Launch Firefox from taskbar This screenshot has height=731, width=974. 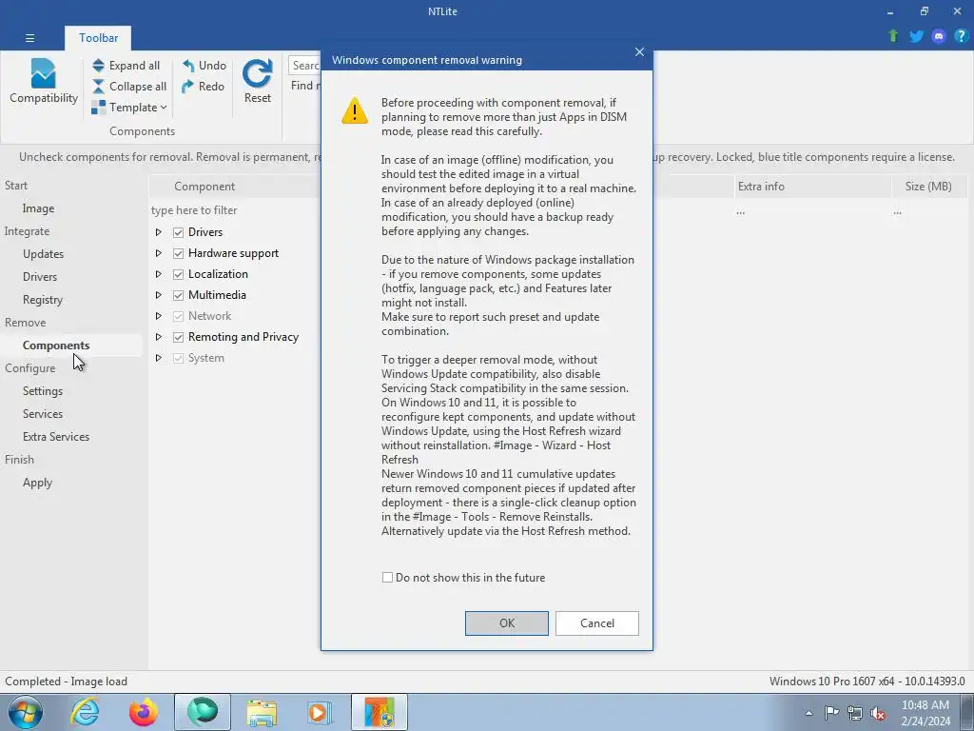144,712
